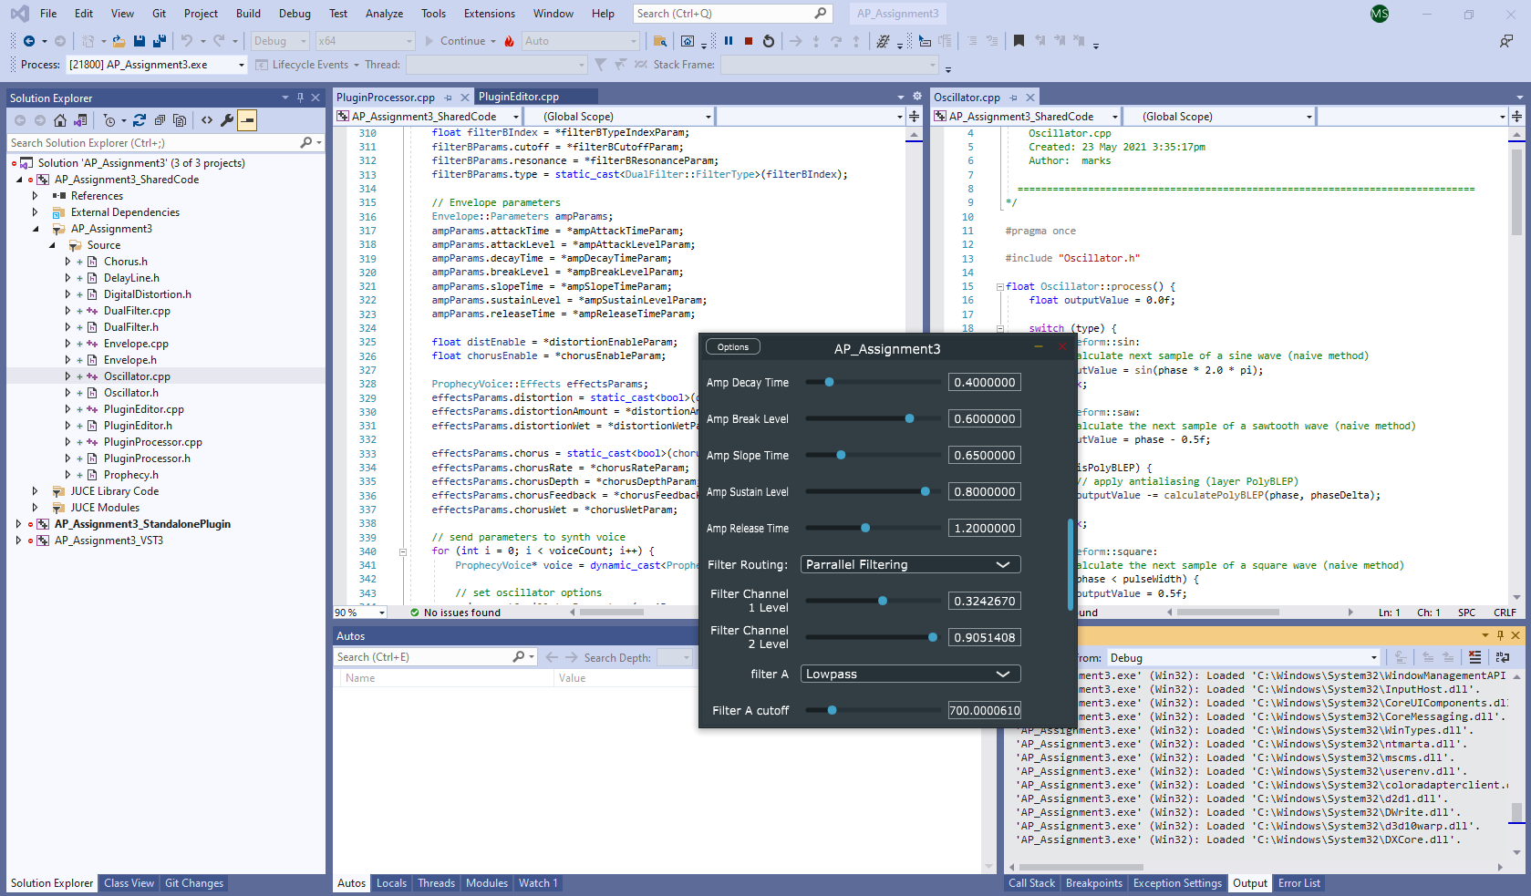1531x896 pixels.
Task: Focus the top Search (Ctrl+Q) box
Action: click(x=732, y=14)
